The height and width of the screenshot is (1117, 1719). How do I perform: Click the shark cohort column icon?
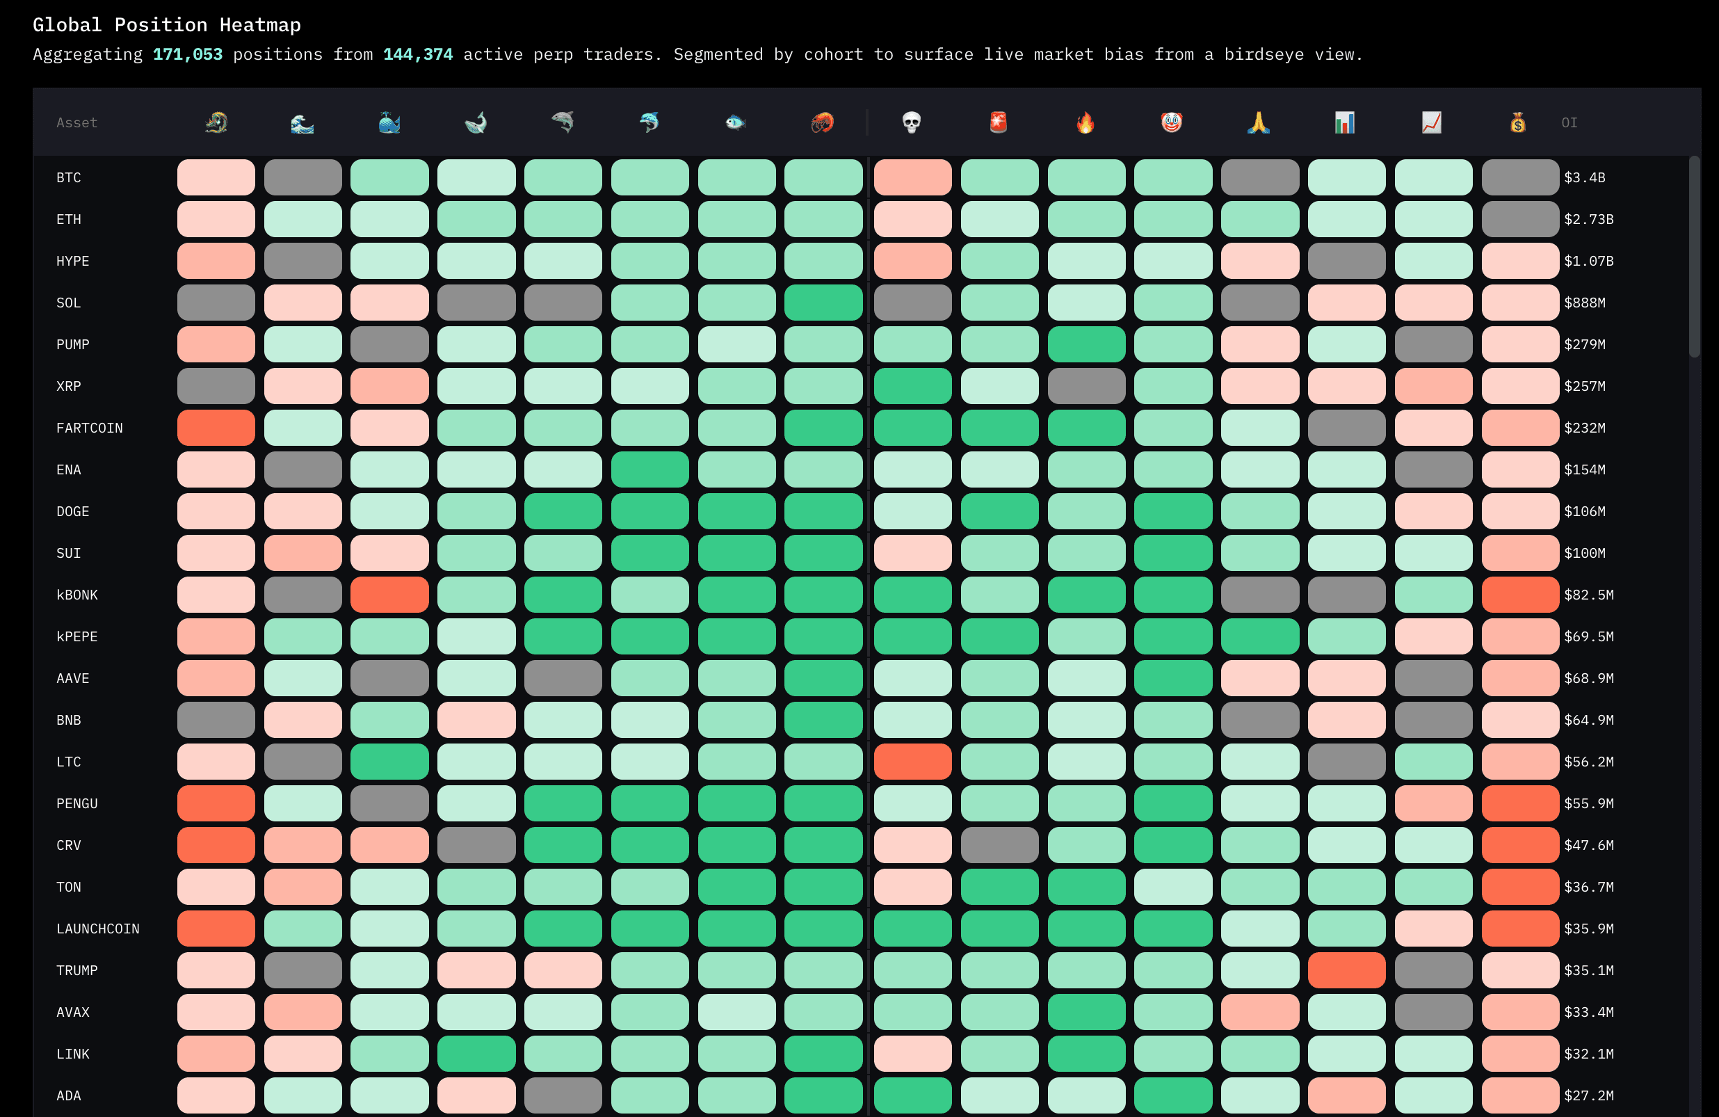[563, 123]
